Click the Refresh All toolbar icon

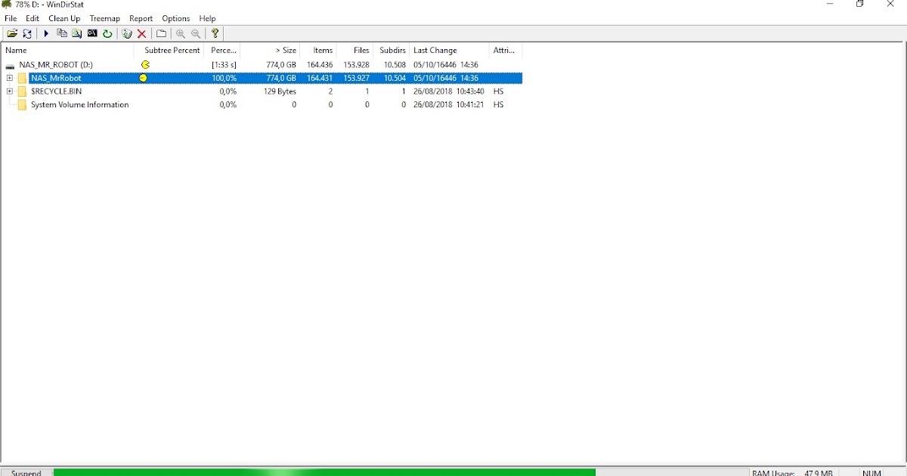pos(27,33)
